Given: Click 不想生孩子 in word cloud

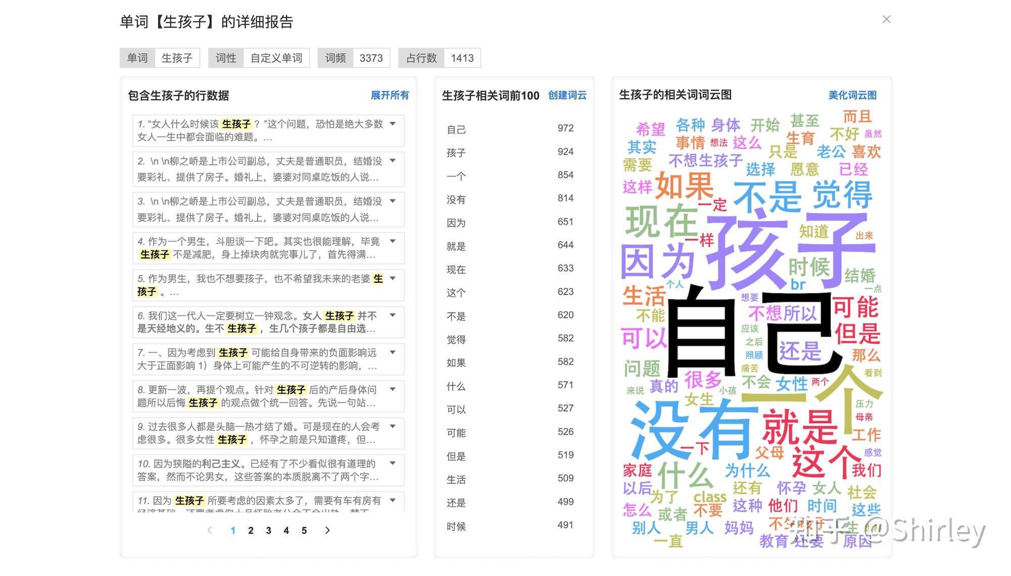Looking at the screenshot, I should click(706, 161).
